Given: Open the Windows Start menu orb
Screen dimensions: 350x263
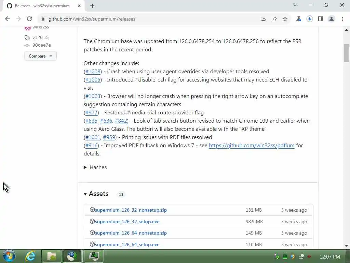Looking at the screenshot, I should click(9, 256).
